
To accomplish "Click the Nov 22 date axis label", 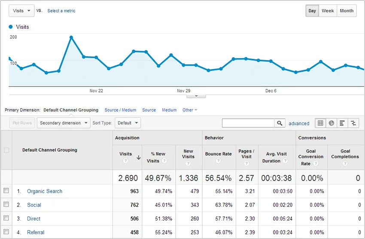I will pos(96,91).
